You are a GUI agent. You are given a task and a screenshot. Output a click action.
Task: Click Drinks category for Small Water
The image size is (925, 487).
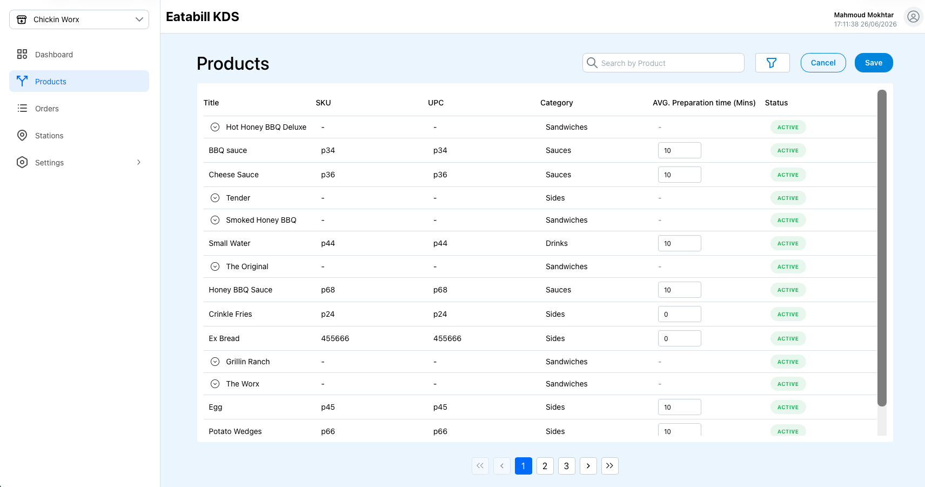[557, 243]
